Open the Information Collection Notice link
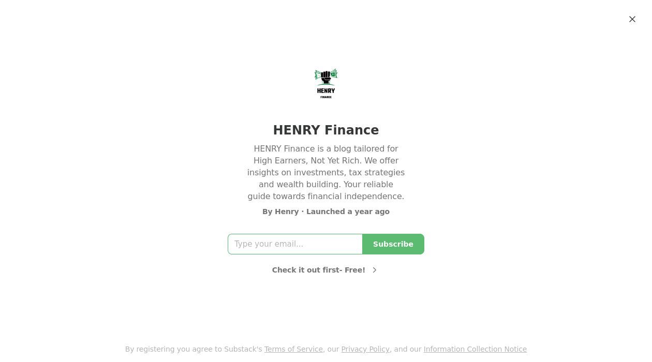Screen dimensions: 652x362 click(475, 349)
